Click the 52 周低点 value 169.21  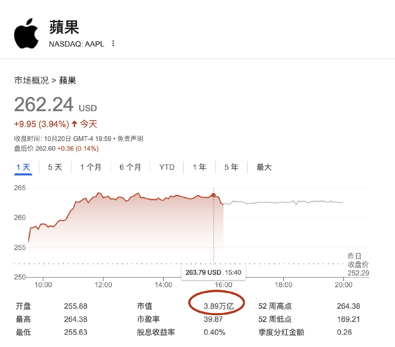click(x=348, y=319)
